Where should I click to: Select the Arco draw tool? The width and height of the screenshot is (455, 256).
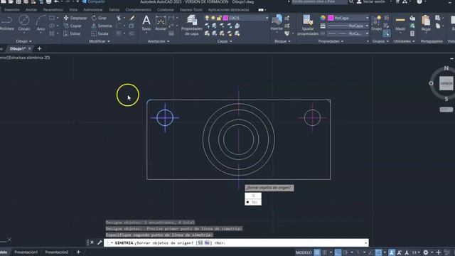tap(41, 23)
